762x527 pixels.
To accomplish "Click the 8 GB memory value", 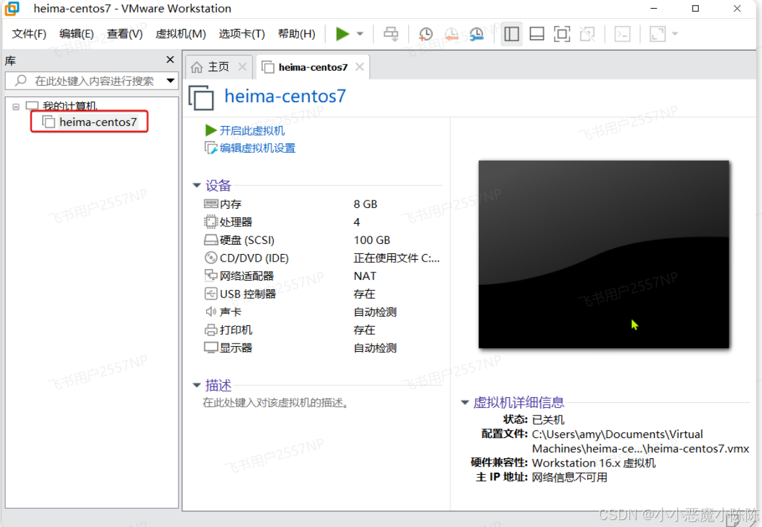I will click(x=365, y=204).
